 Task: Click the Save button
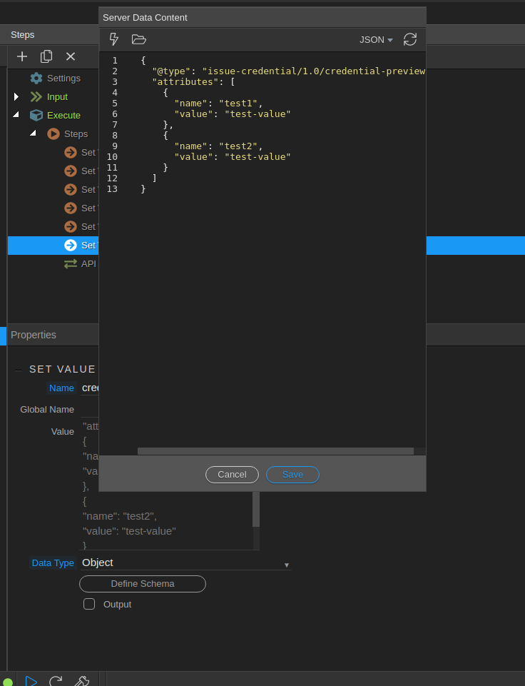(x=292, y=474)
